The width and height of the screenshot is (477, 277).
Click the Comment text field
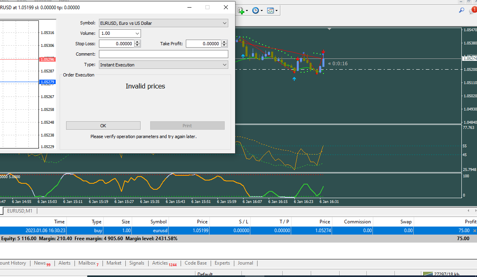click(x=163, y=54)
